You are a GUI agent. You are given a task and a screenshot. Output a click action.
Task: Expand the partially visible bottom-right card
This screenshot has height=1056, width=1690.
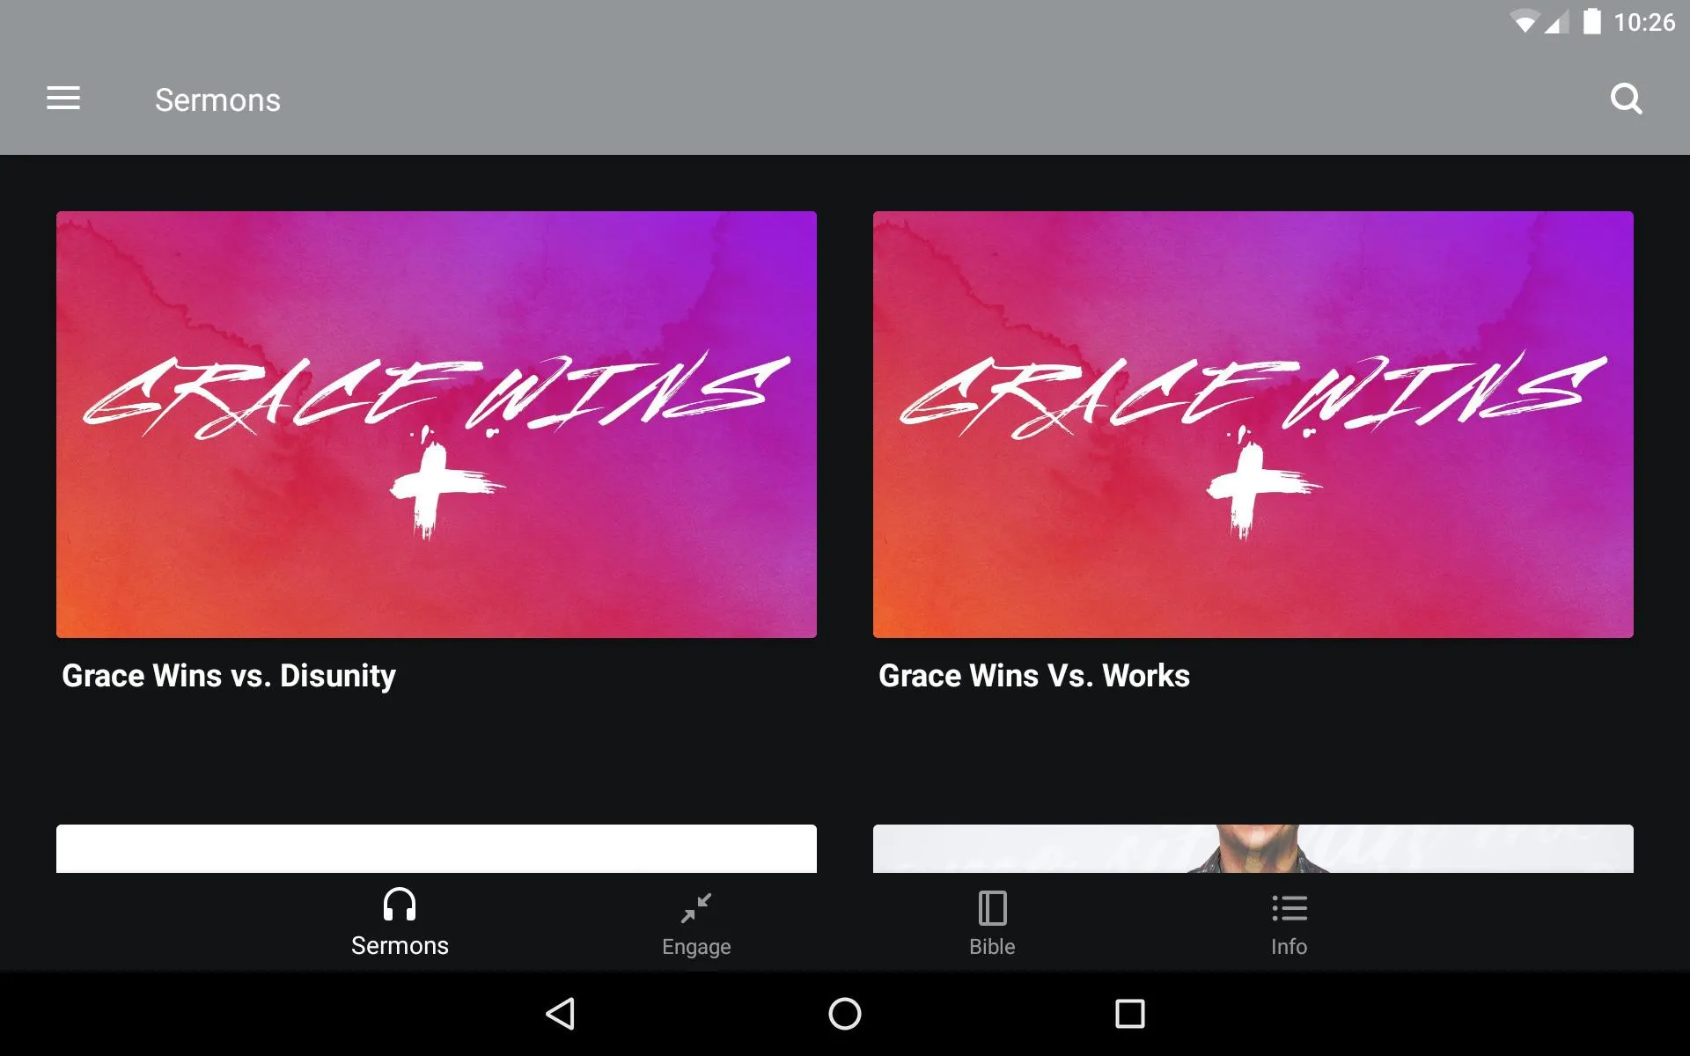[x=1252, y=848]
